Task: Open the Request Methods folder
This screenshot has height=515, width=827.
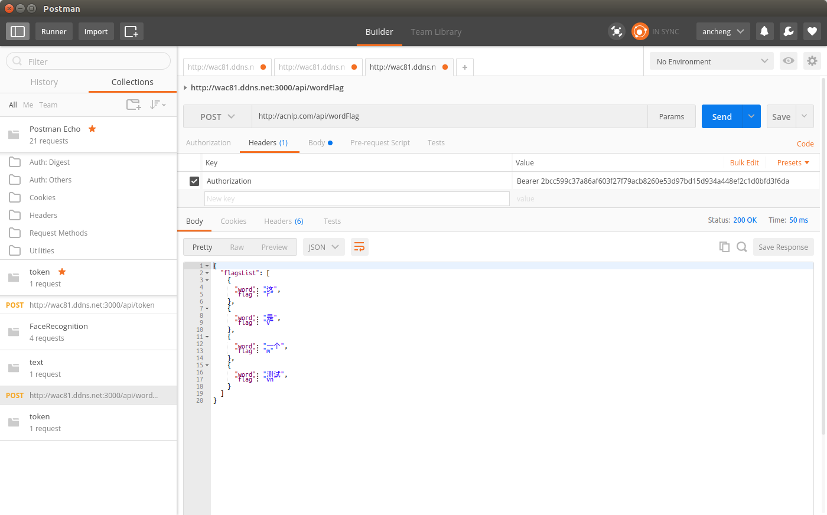Action: point(58,233)
